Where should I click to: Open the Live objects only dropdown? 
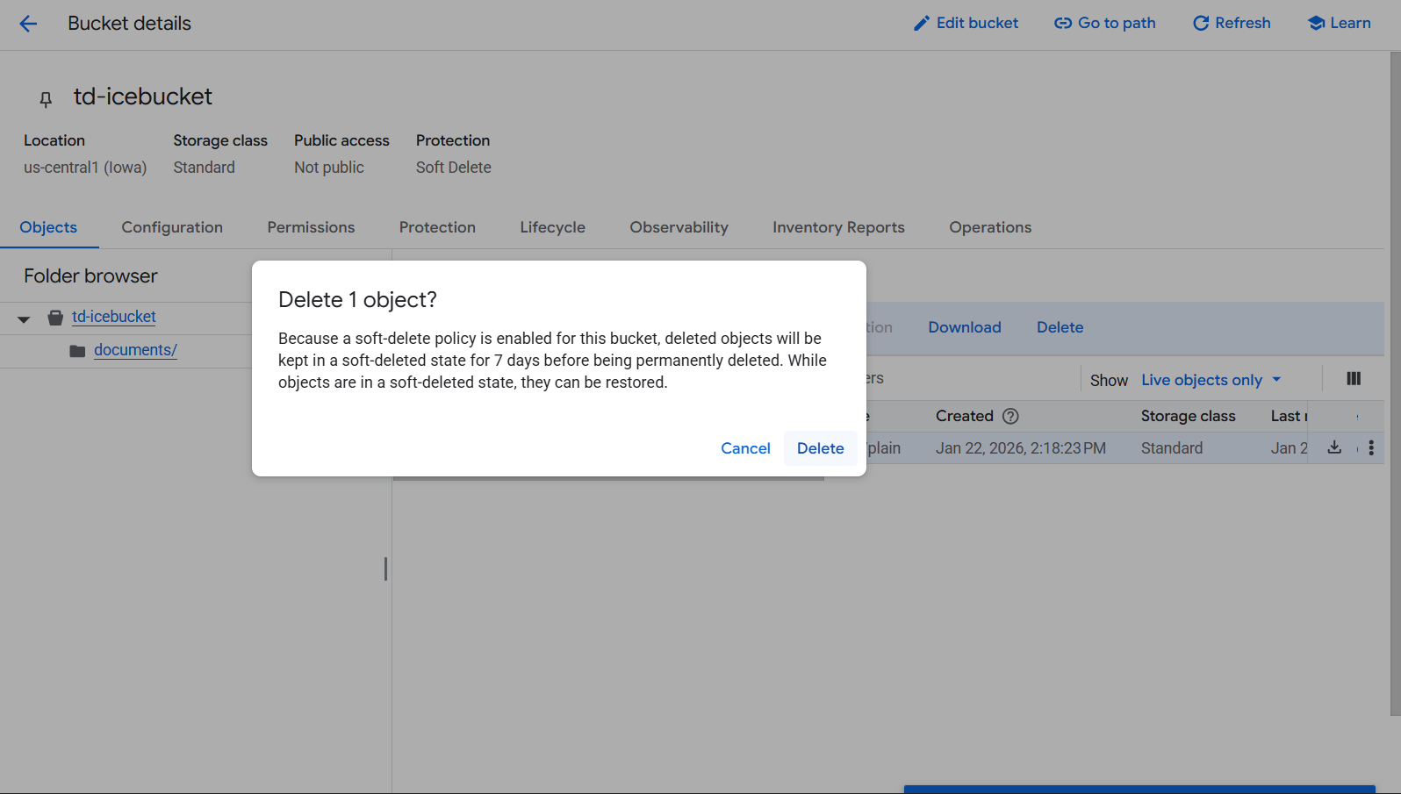1211,380
